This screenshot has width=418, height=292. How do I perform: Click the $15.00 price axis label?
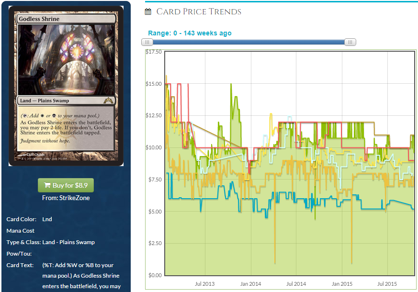point(154,84)
